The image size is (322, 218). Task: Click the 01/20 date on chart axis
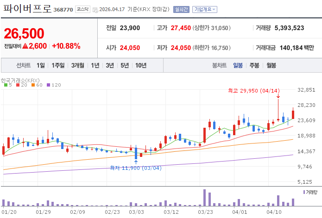9,212
